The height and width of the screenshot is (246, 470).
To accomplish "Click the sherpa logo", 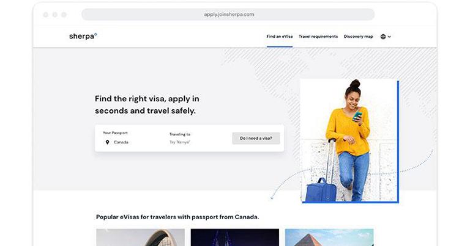I will 83,36.
